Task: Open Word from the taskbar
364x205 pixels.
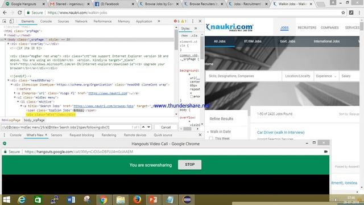Action: 71,200
